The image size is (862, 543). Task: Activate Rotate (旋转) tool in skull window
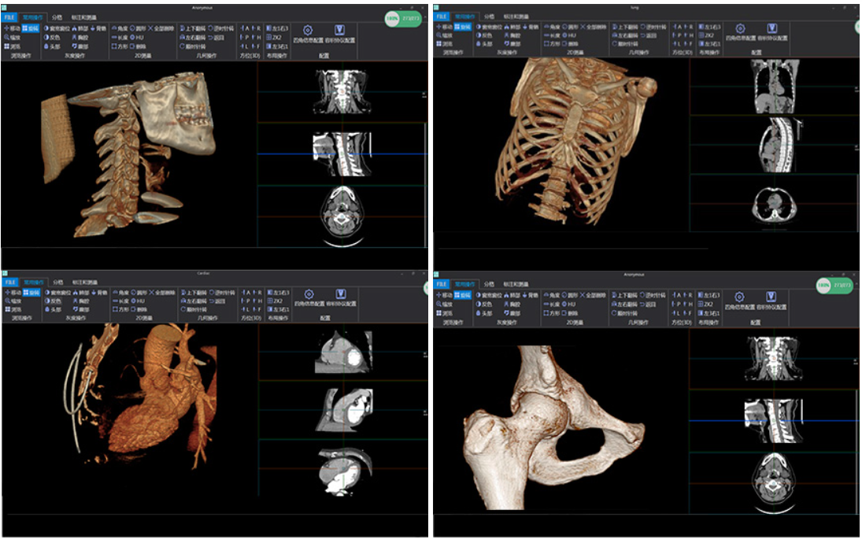(31, 28)
